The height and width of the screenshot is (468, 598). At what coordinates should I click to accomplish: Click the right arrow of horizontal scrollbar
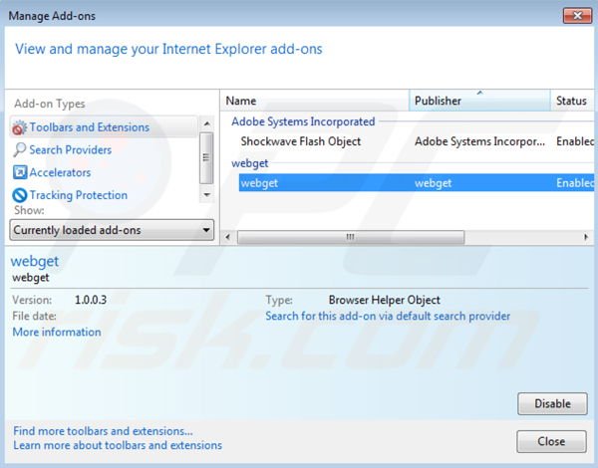coord(586,237)
